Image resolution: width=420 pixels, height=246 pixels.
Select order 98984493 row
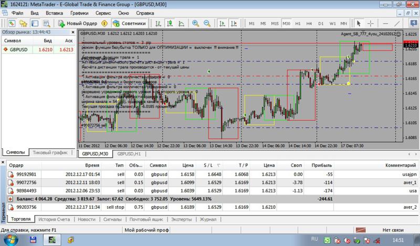point(213,191)
